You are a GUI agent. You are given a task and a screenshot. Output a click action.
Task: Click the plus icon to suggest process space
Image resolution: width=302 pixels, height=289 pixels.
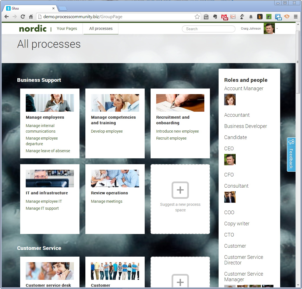click(x=180, y=190)
